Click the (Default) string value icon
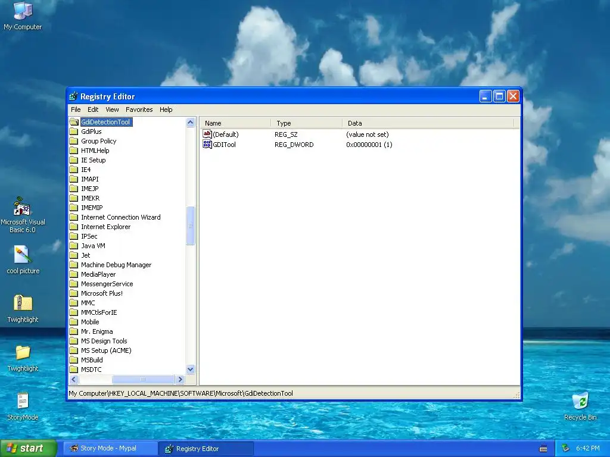Viewport: 610px width, 457px height. [x=207, y=134]
